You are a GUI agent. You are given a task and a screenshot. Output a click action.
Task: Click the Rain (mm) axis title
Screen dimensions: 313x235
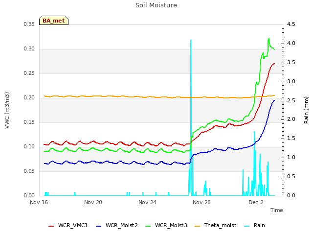pyautogui.click(x=306, y=110)
